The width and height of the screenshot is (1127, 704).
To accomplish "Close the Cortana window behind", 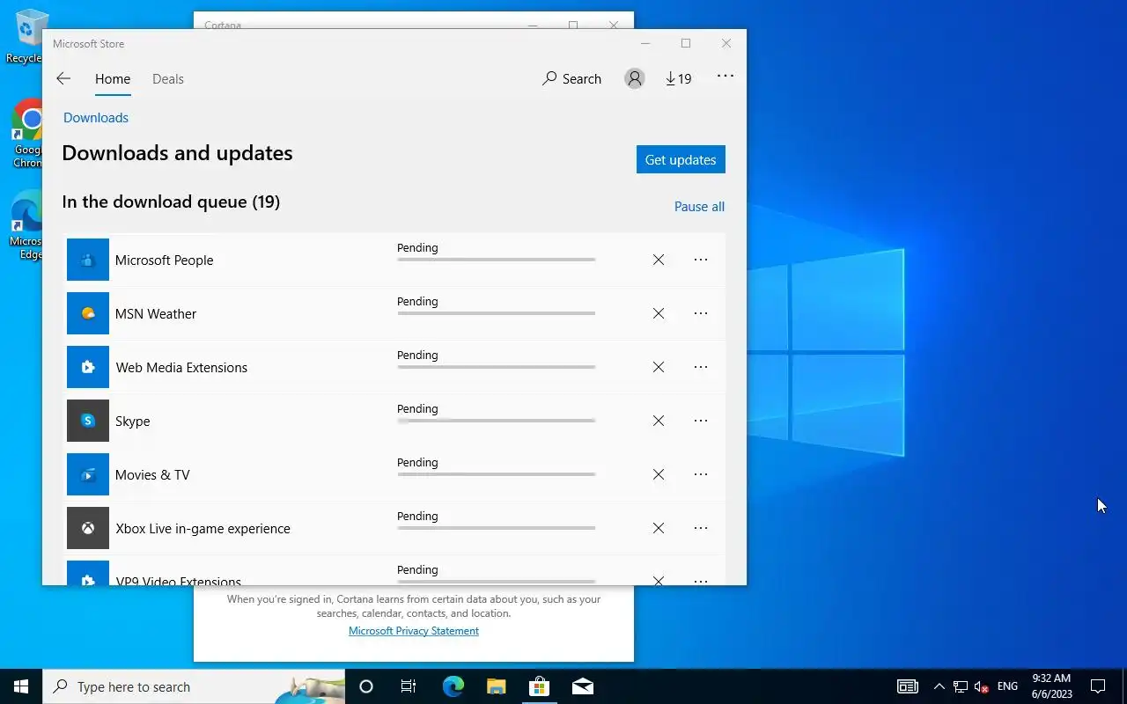I will click(614, 23).
